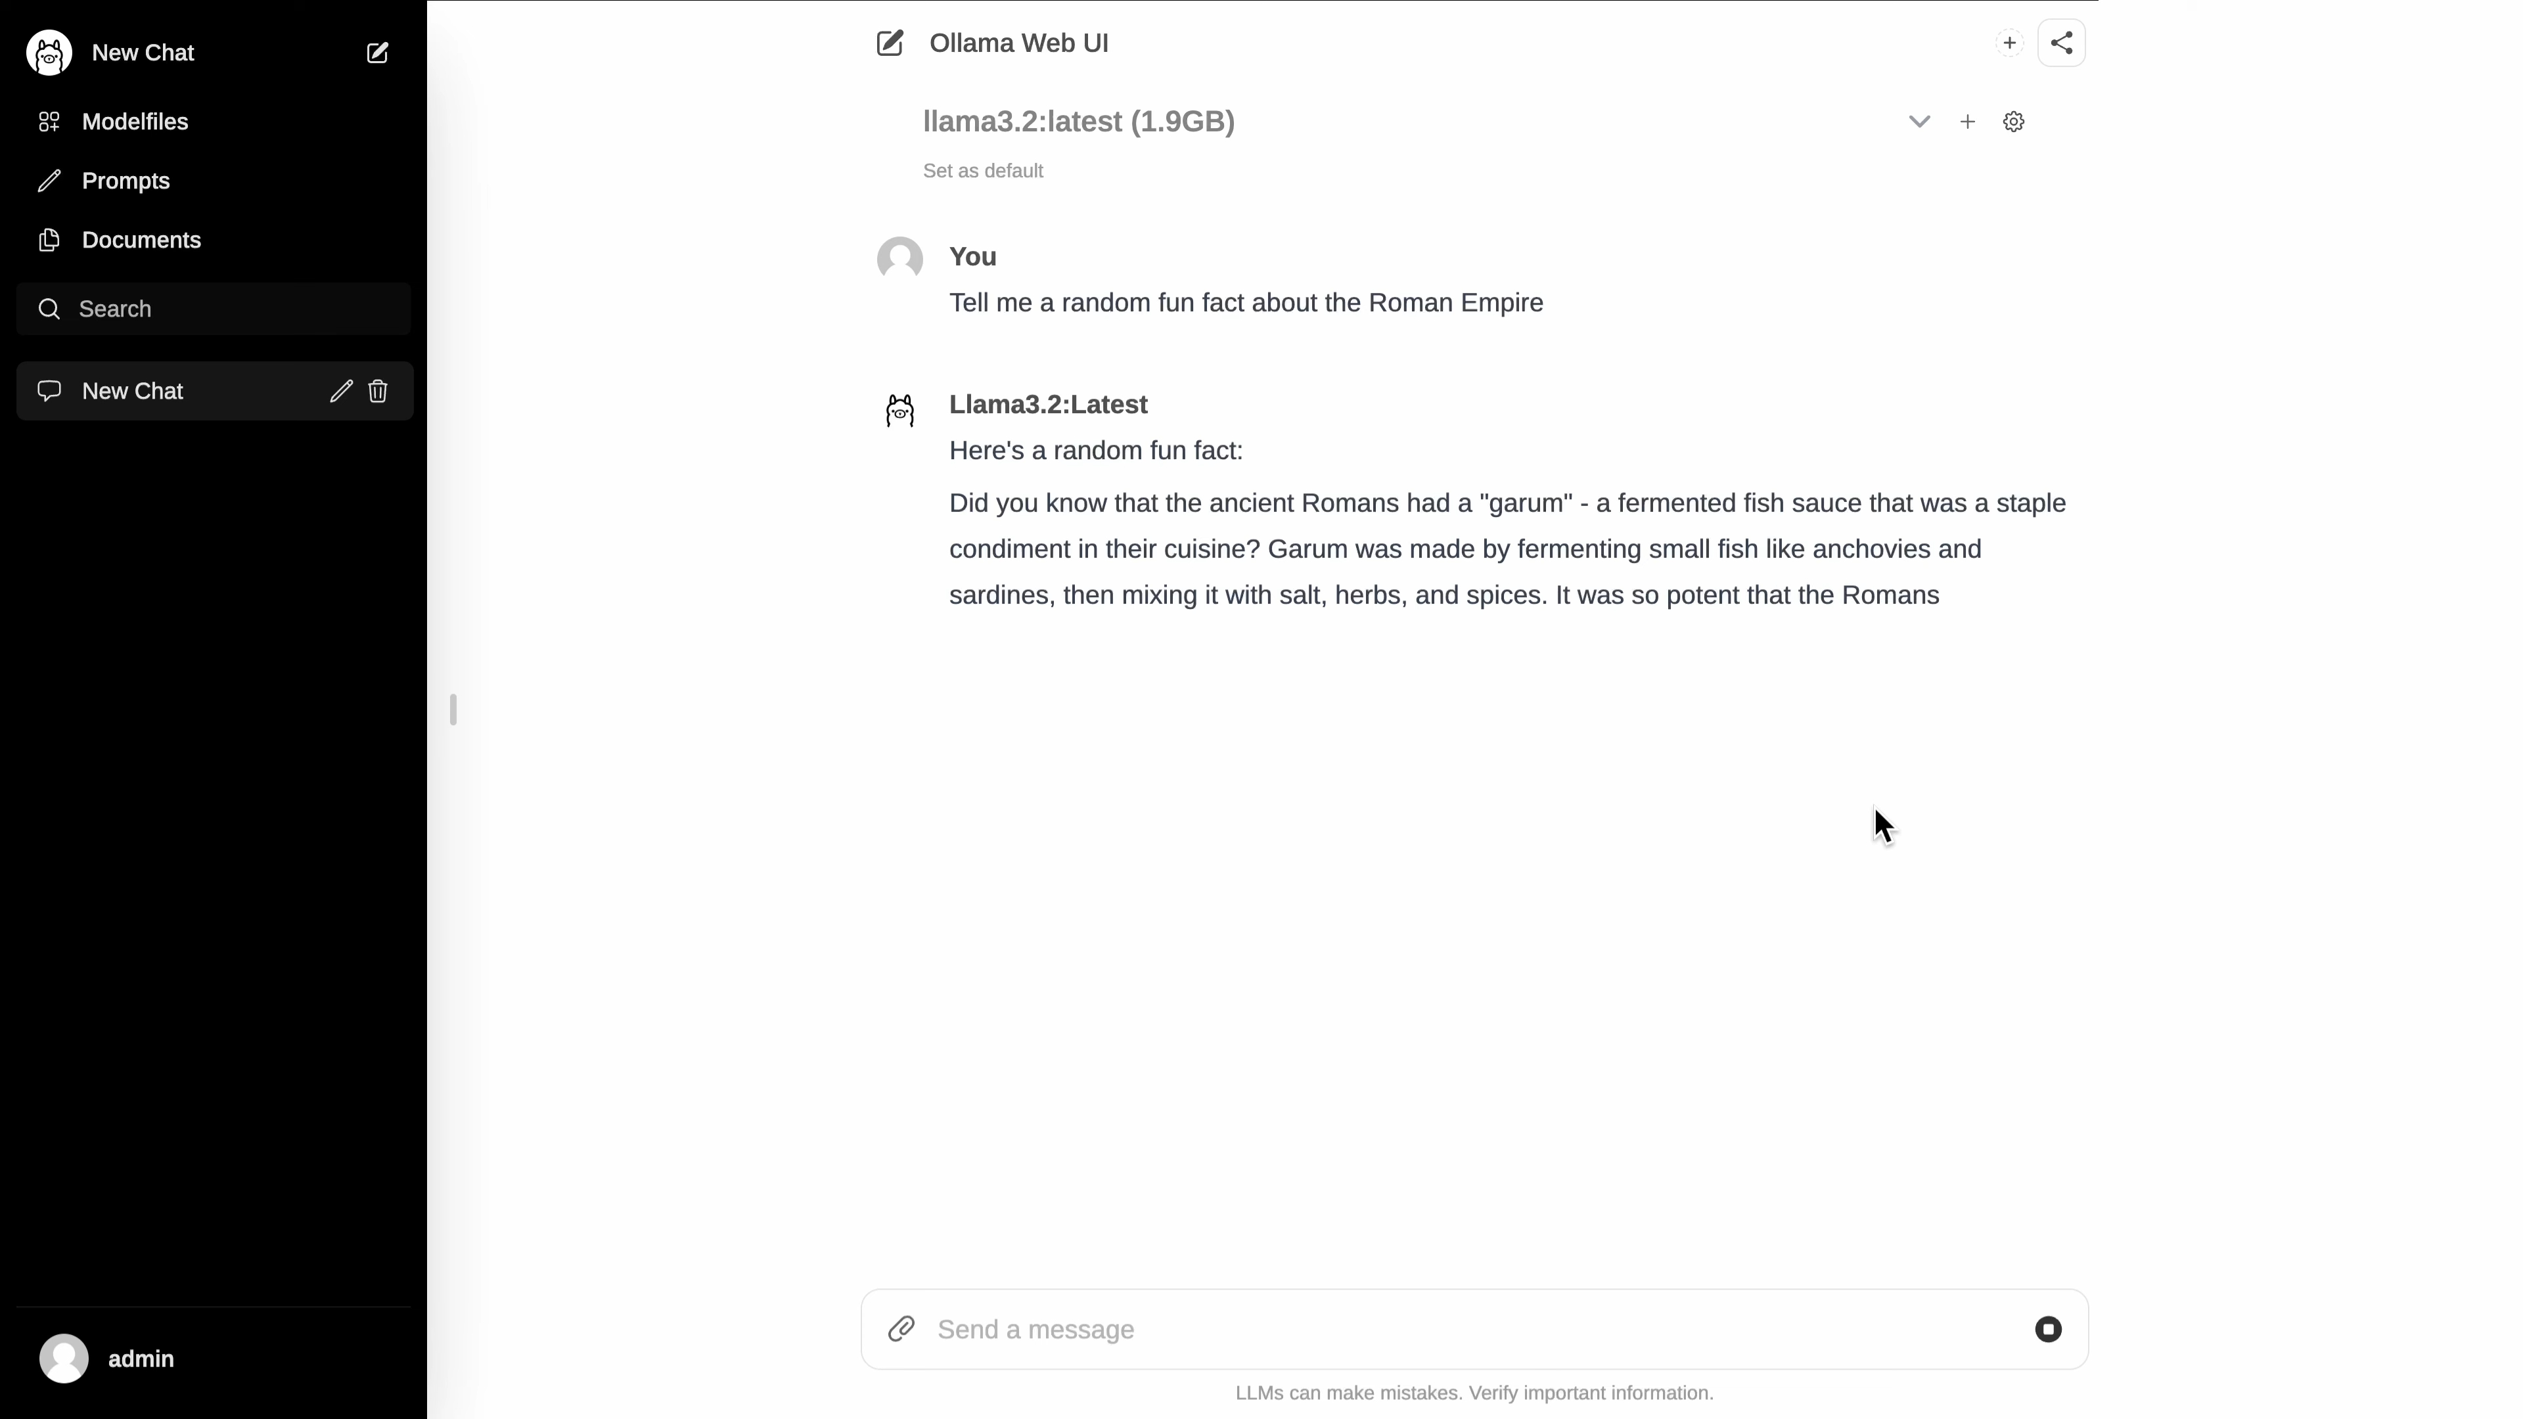Open the llama3.2:latest model dropdown

coord(1078,122)
